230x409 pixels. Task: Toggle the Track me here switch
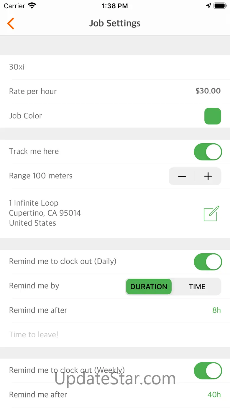[x=208, y=152]
